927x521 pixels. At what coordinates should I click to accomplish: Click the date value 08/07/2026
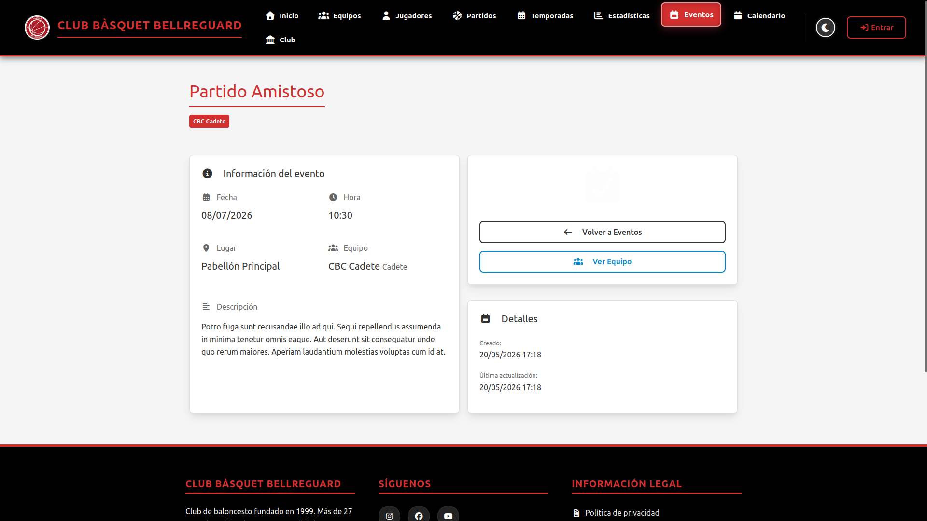tap(226, 215)
